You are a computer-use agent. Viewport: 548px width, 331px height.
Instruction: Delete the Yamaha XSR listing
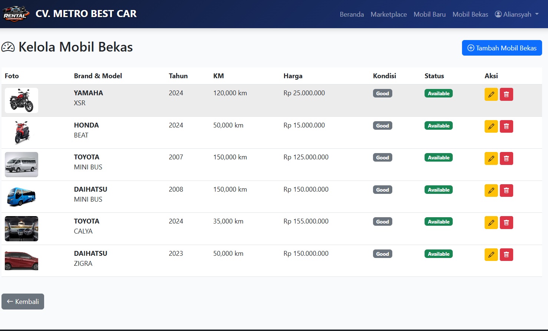tap(506, 95)
